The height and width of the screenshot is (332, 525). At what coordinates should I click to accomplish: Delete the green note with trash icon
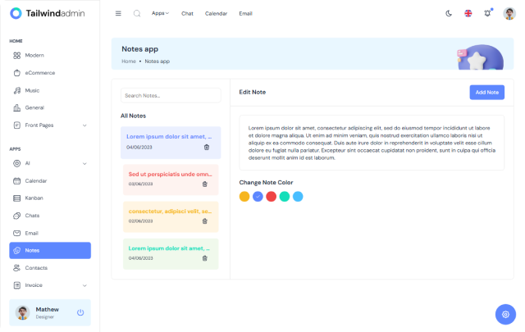tap(205, 258)
